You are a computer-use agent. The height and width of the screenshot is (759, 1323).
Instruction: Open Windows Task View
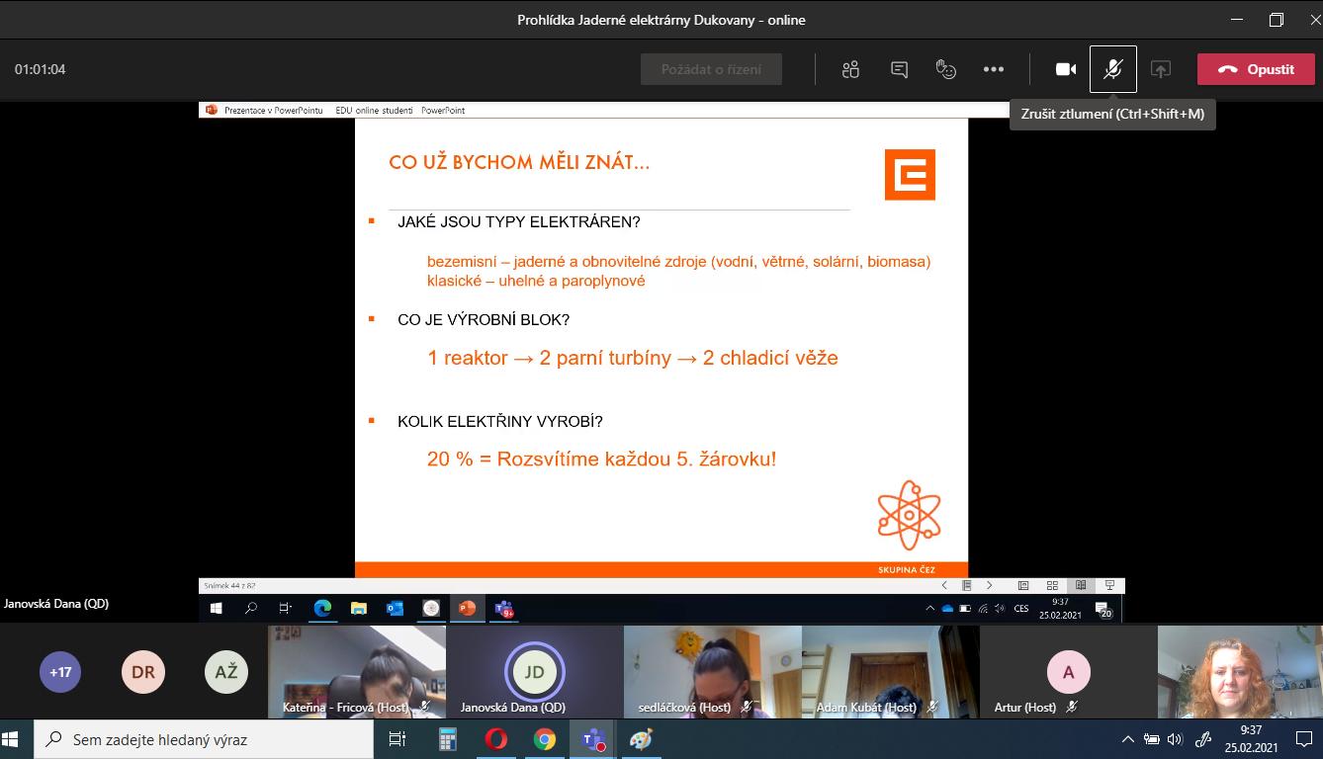397,739
